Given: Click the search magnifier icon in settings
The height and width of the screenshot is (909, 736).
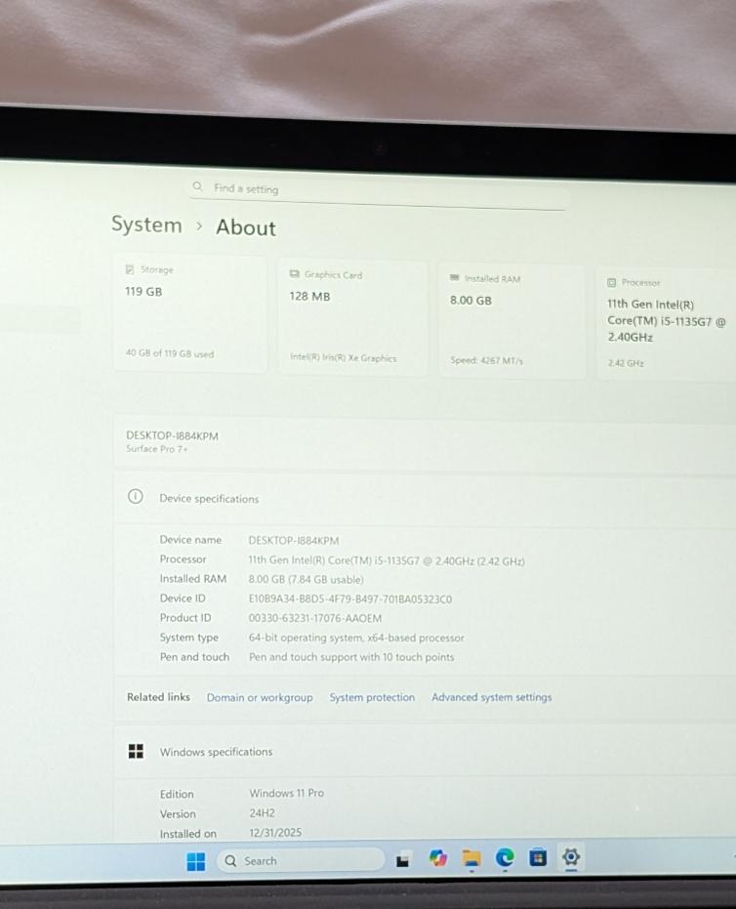Looking at the screenshot, I should (x=197, y=186).
